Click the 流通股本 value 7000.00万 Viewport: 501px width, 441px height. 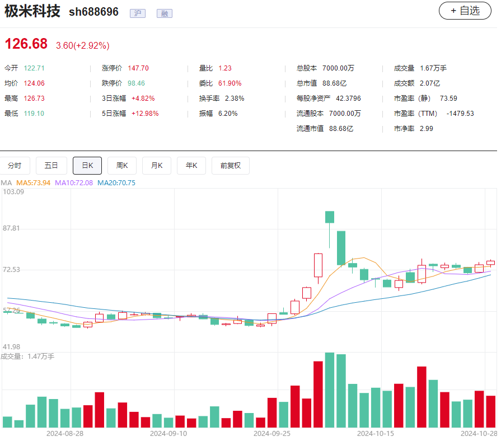345,114
